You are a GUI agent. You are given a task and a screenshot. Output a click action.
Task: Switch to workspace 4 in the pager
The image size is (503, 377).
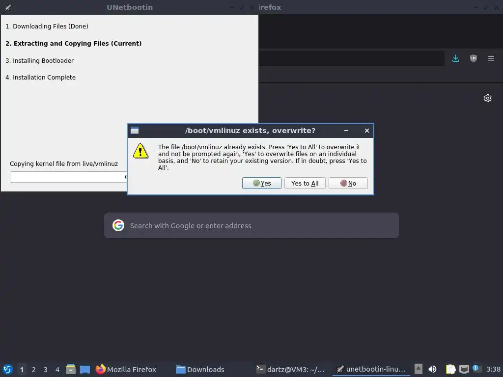click(57, 369)
